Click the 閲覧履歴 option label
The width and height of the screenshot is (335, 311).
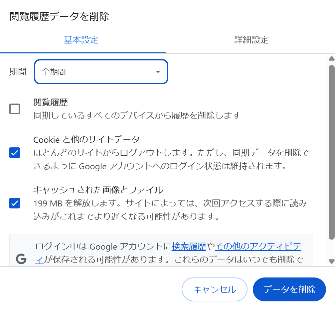click(x=51, y=102)
